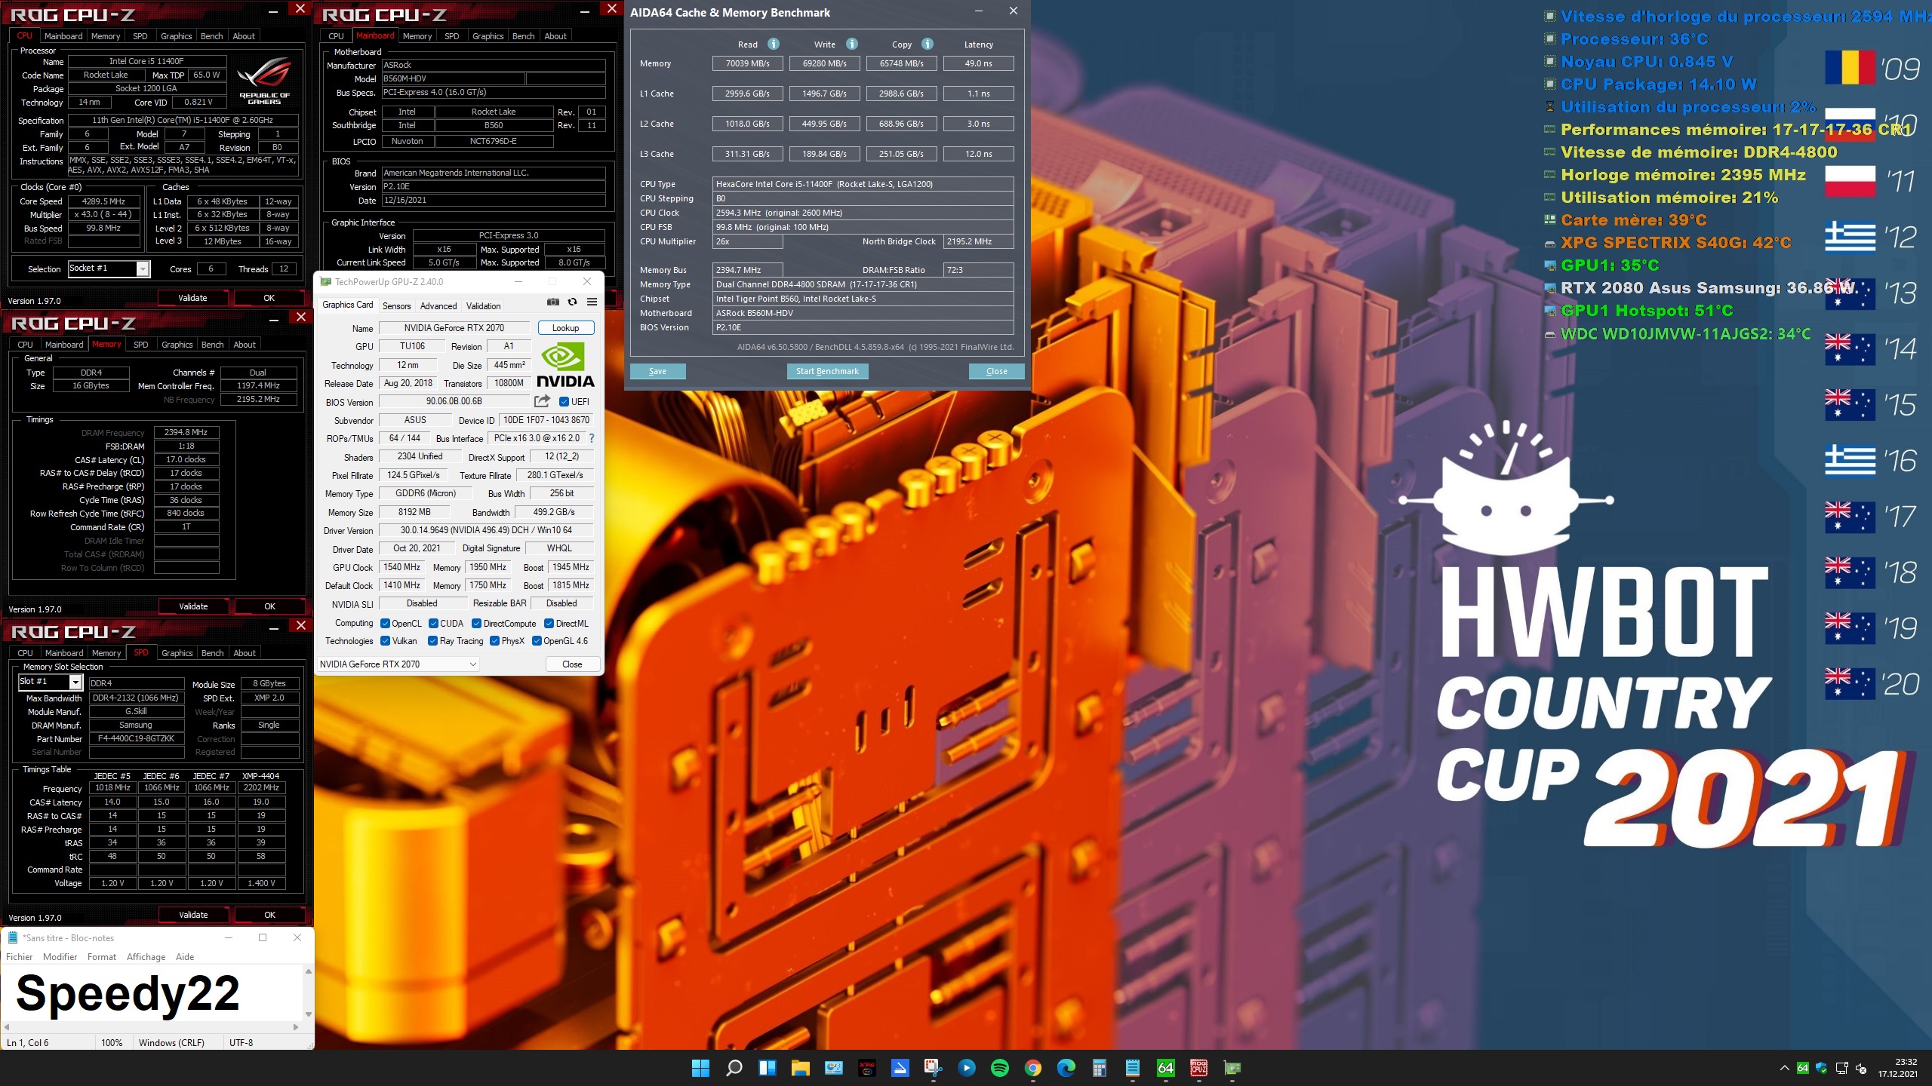This screenshot has height=1086, width=1932.
Task: Click the Close button at bottom of GPU-Z
Action: click(x=572, y=664)
